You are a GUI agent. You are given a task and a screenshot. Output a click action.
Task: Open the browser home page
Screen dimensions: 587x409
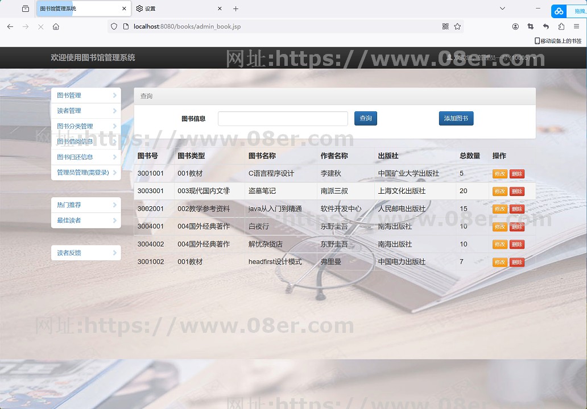pyautogui.click(x=56, y=27)
